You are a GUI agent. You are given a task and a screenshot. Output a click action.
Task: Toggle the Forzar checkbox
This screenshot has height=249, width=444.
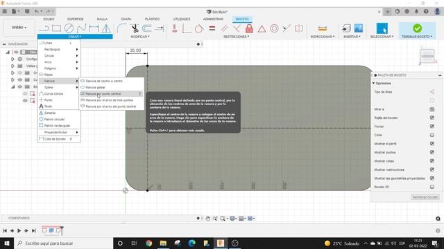(x=432, y=126)
